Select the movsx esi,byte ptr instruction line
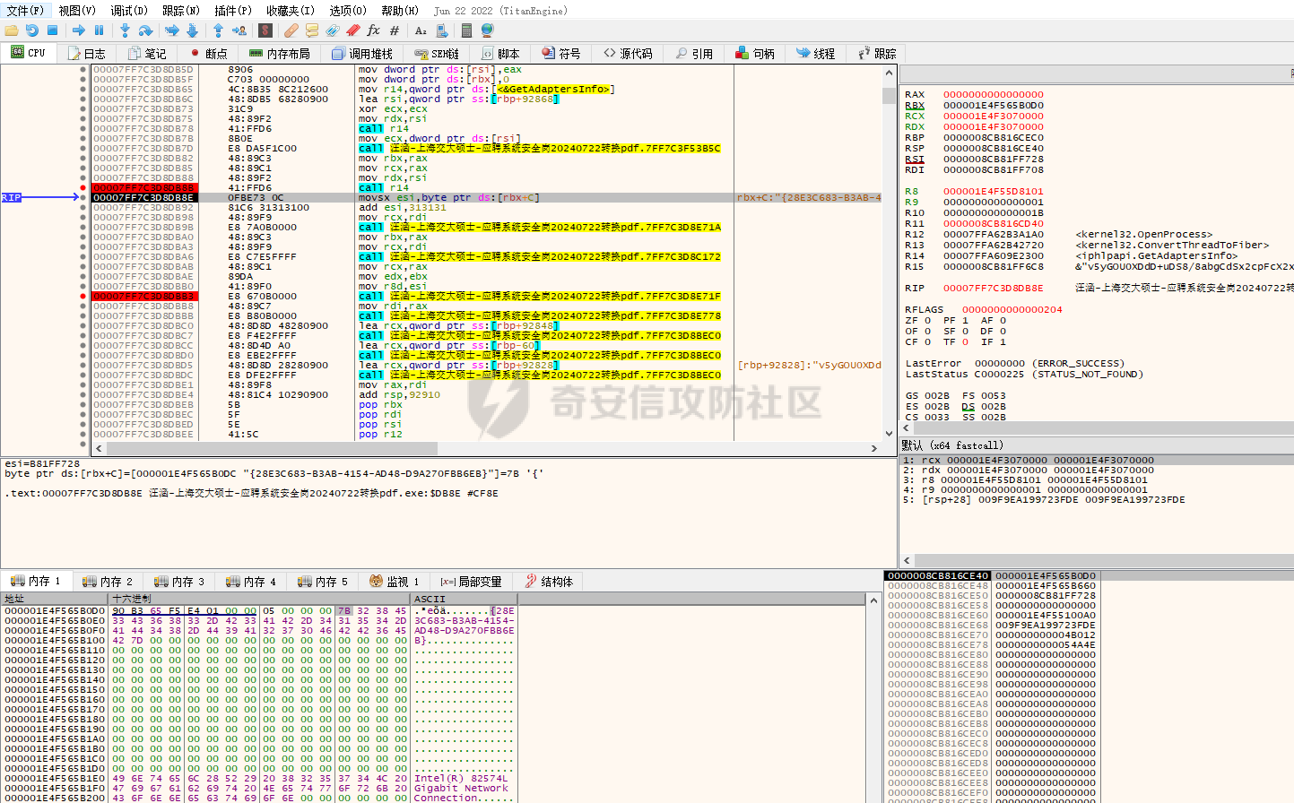This screenshot has height=803, width=1294. 484,197
